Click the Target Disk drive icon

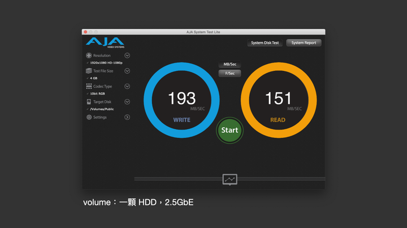click(89, 101)
